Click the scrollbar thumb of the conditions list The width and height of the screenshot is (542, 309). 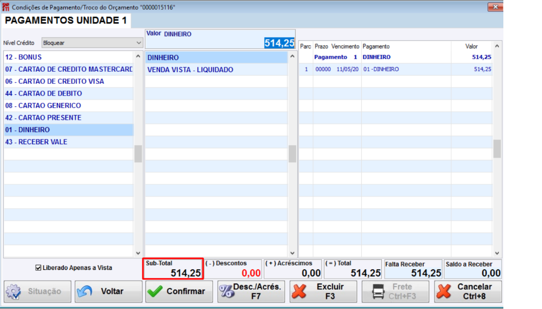(293, 153)
